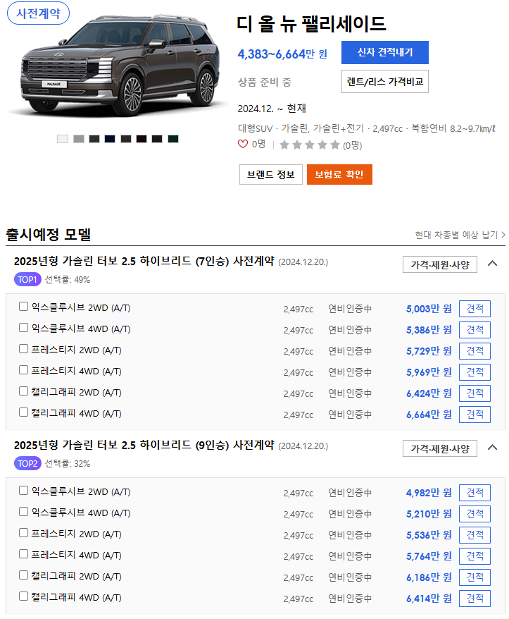Select the last dark green swatch

coord(173,139)
